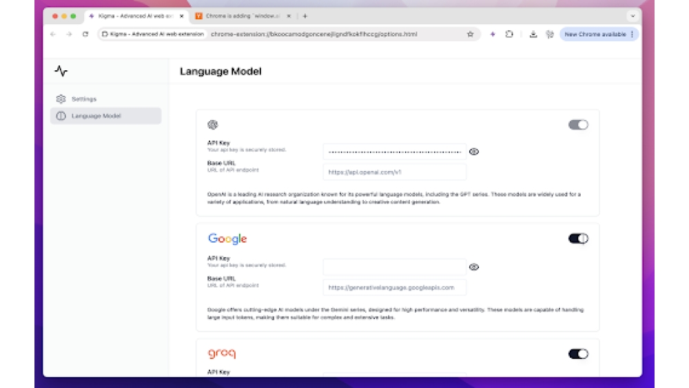Click the Language Model page heading
Screen dimensions: 689x388
coord(220,71)
